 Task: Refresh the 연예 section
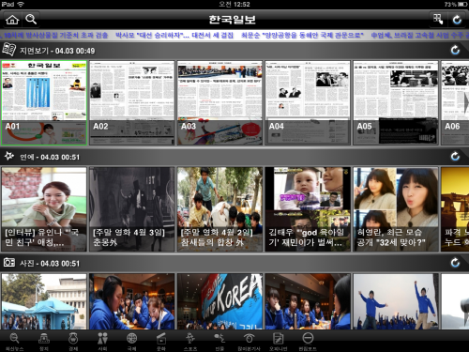point(455,157)
